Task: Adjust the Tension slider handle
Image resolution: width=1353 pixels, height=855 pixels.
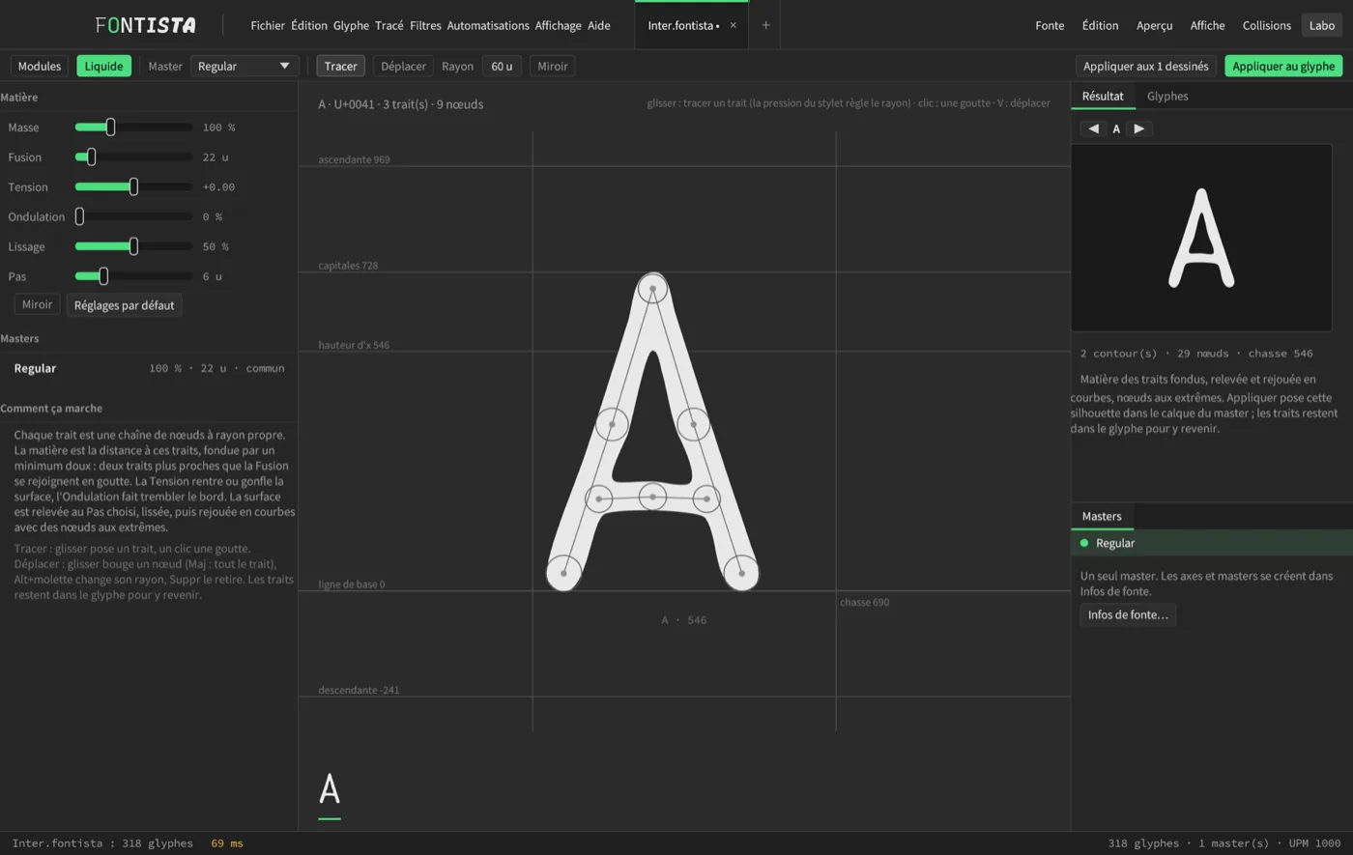Action: click(x=133, y=186)
